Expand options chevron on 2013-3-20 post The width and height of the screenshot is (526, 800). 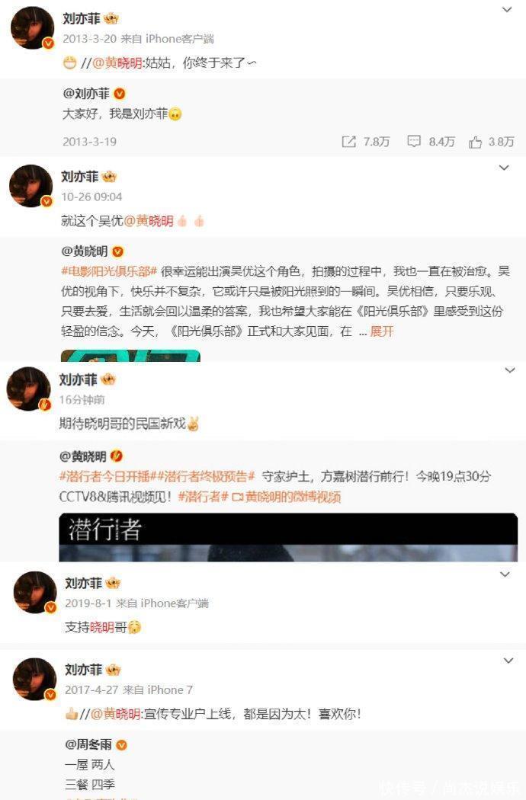point(507,10)
